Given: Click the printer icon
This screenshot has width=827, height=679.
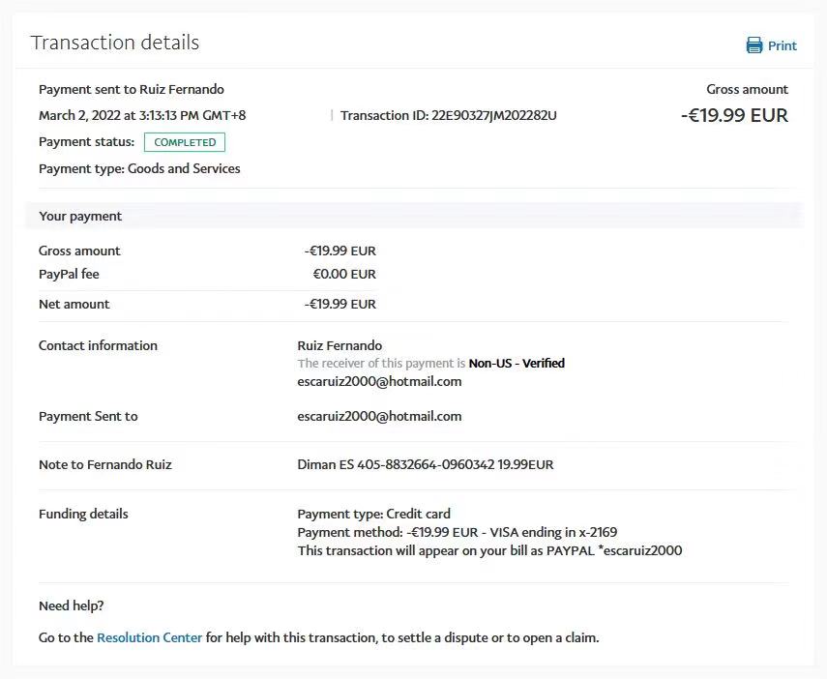Looking at the screenshot, I should coord(754,45).
